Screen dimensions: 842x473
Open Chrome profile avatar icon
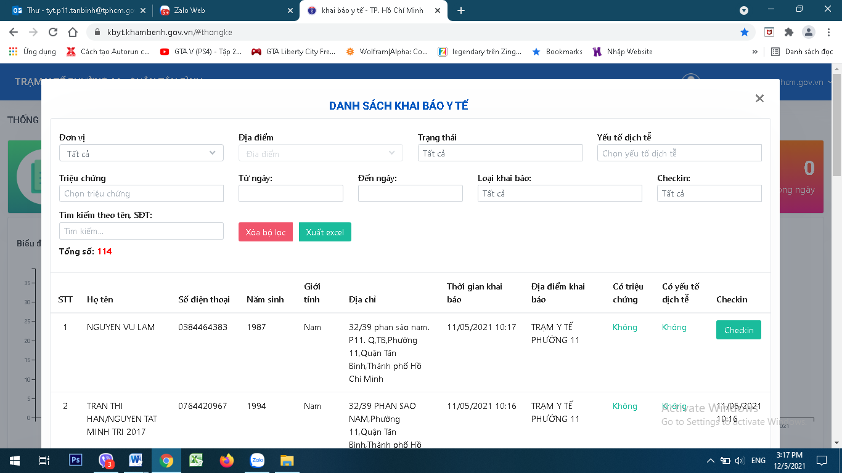[x=808, y=32]
